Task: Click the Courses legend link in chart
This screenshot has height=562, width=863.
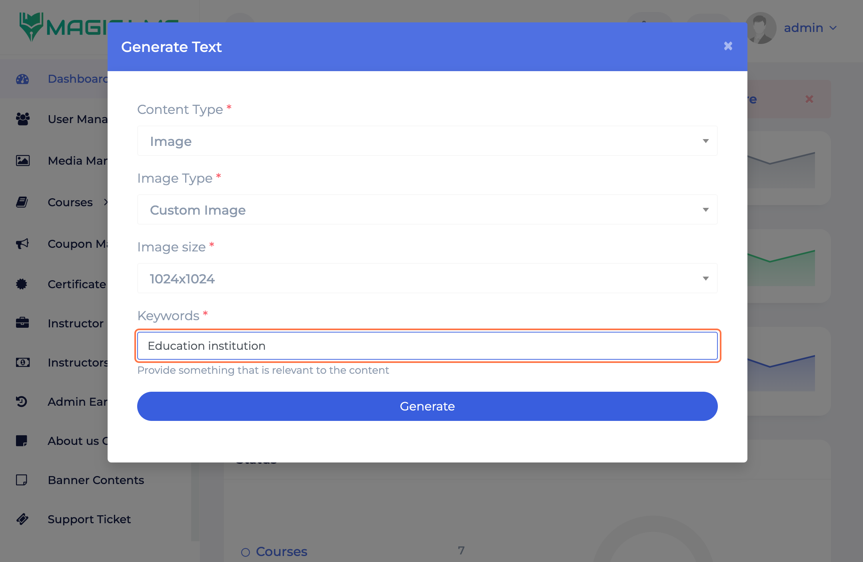Action: (x=282, y=552)
